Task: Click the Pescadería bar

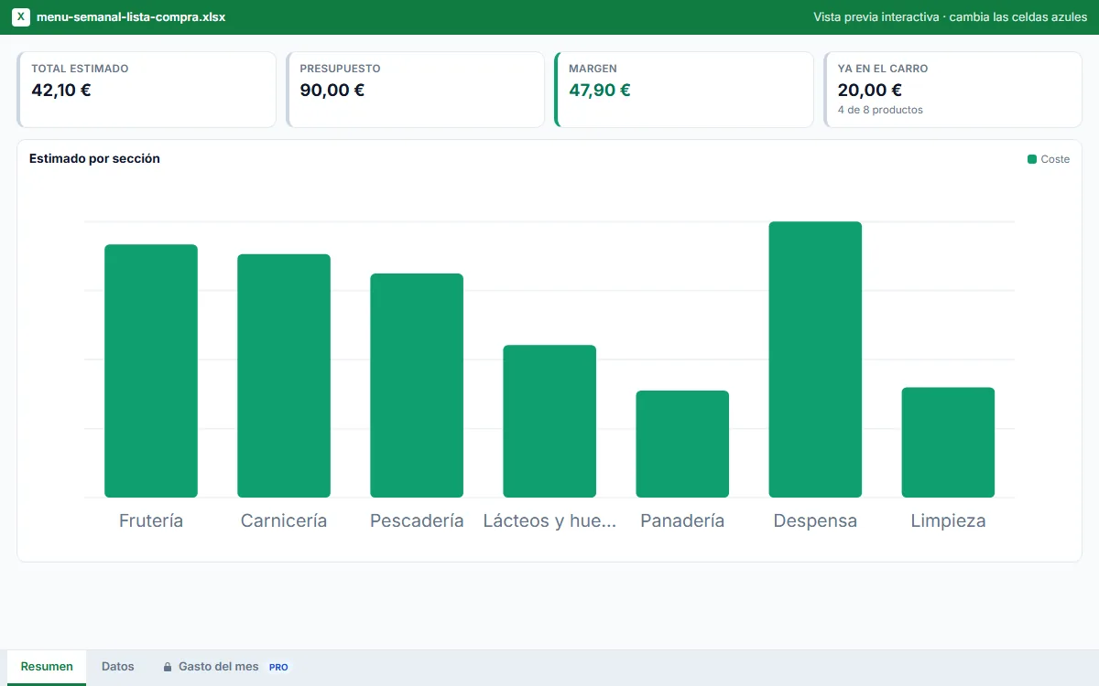Action: 417,385
